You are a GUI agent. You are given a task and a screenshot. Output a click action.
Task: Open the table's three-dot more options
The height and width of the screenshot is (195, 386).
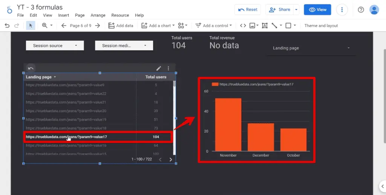(168, 68)
